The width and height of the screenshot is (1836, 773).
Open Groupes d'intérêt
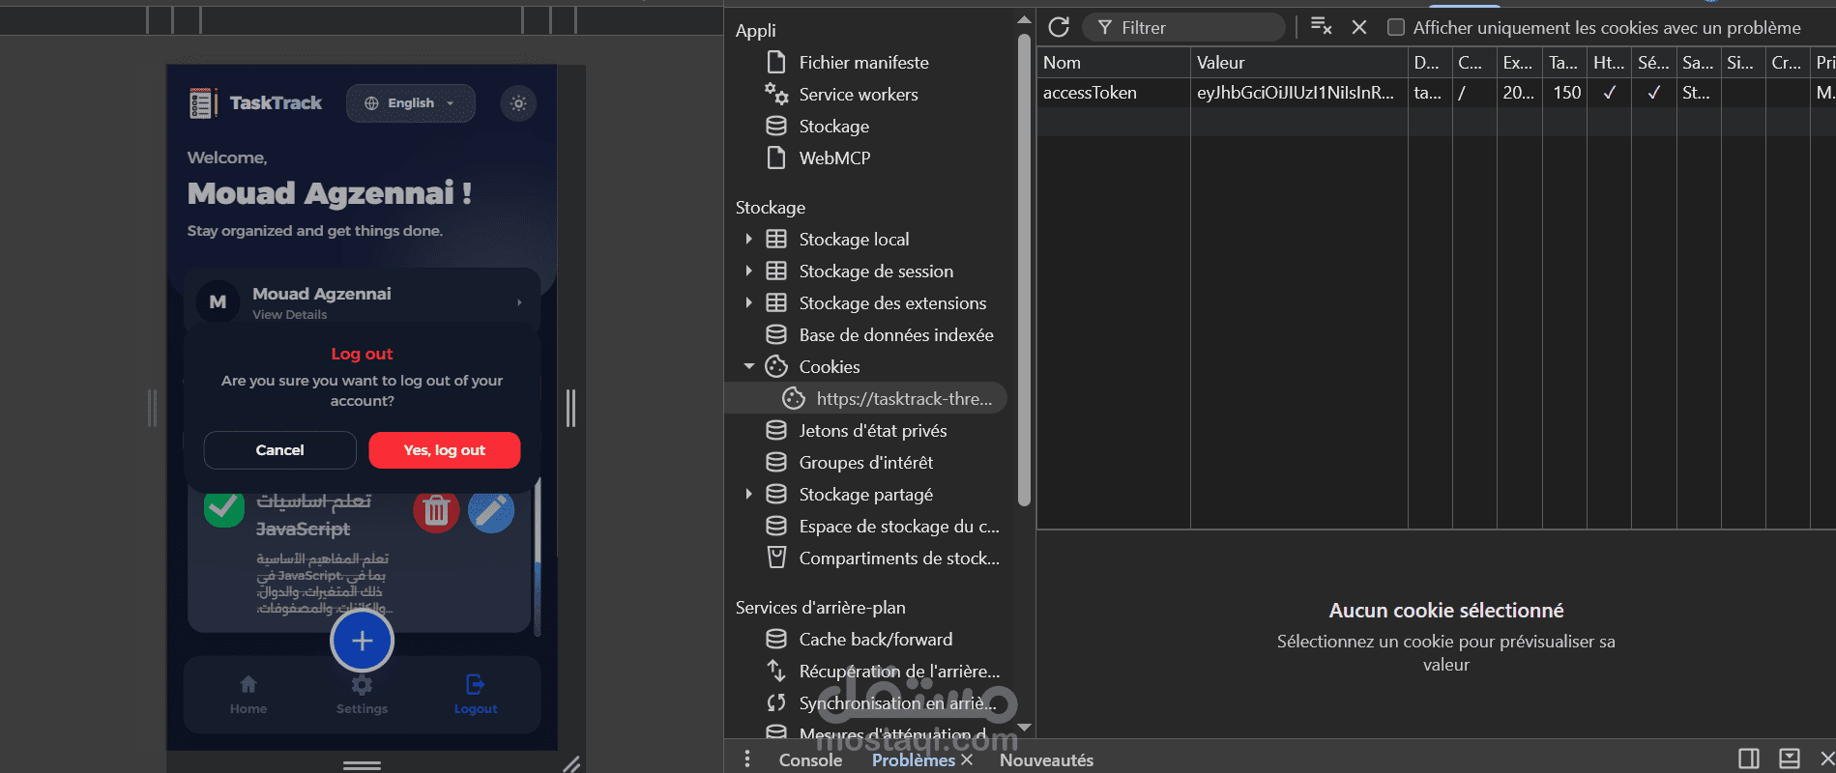[865, 463]
